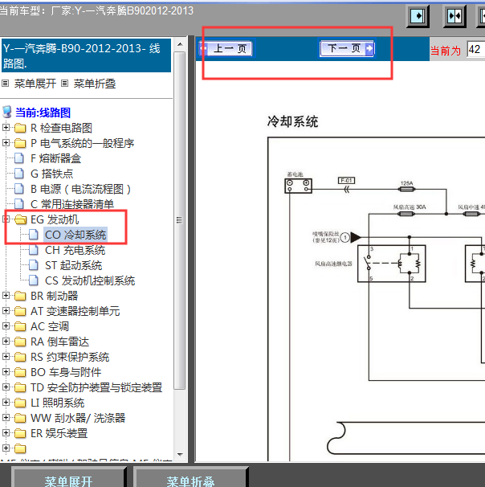This screenshot has height=487, width=485.
Task: Click the folder icon of RA 倒车雷达
Action: coord(20,342)
